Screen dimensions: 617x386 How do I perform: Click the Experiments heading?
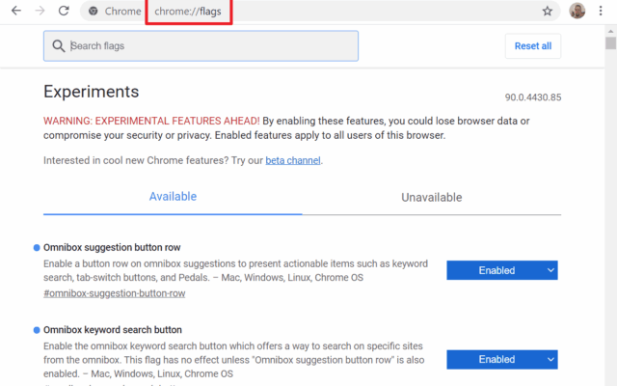[92, 92]
